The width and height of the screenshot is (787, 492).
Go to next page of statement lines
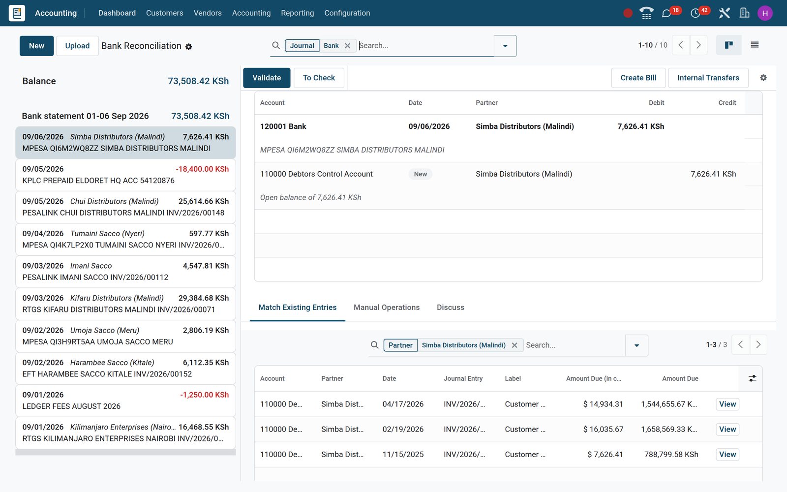tap(698, 45)
